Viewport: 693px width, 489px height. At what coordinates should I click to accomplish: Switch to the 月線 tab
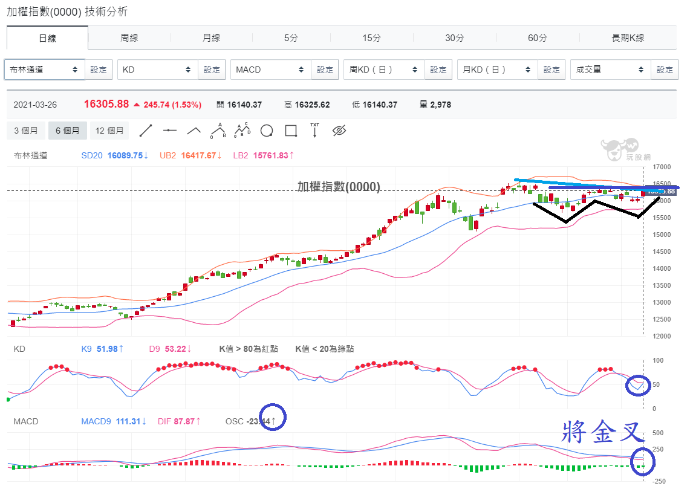pyautogui.click(x=211, y=38)
